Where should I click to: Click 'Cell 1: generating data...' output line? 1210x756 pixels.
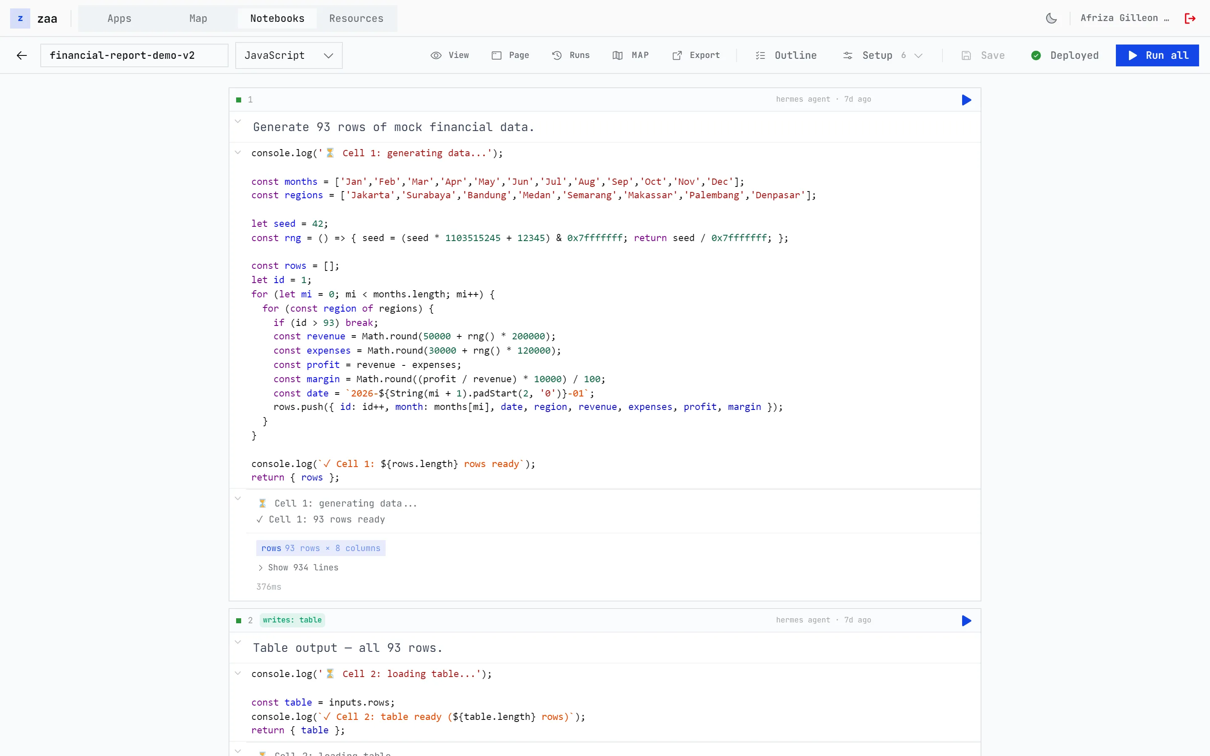337,504
